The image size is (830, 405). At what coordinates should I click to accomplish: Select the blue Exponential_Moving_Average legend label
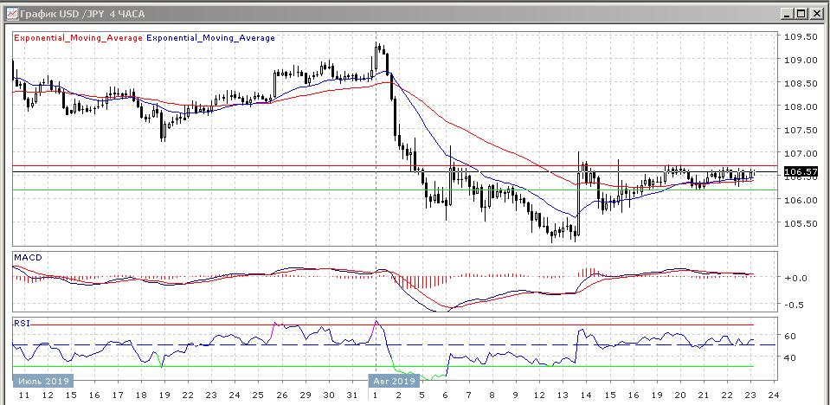(211, 38)
